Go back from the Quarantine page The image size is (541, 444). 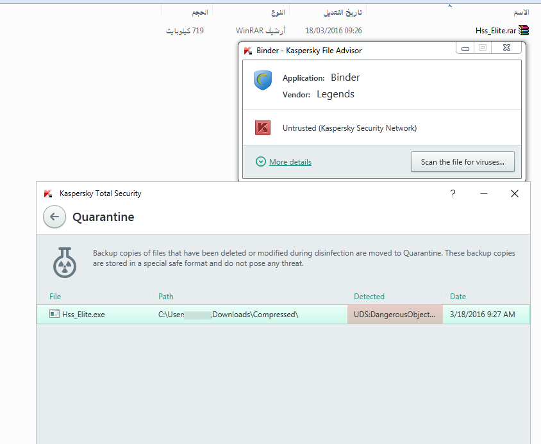[x=54, y=217]
